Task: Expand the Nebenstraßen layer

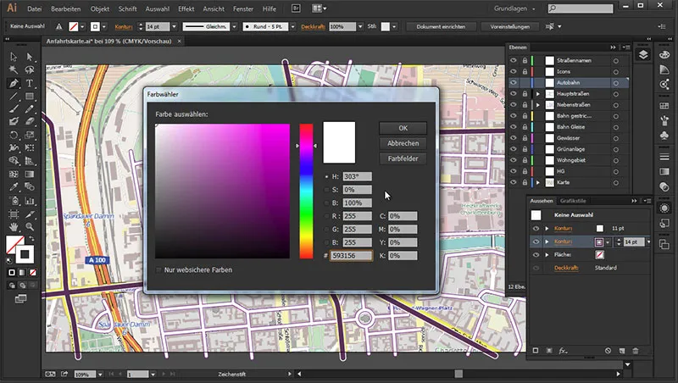Action: click(x=538, y=104)
